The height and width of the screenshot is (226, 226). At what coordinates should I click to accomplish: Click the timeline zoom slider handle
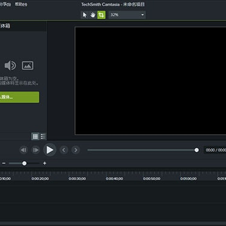[24, 163]
